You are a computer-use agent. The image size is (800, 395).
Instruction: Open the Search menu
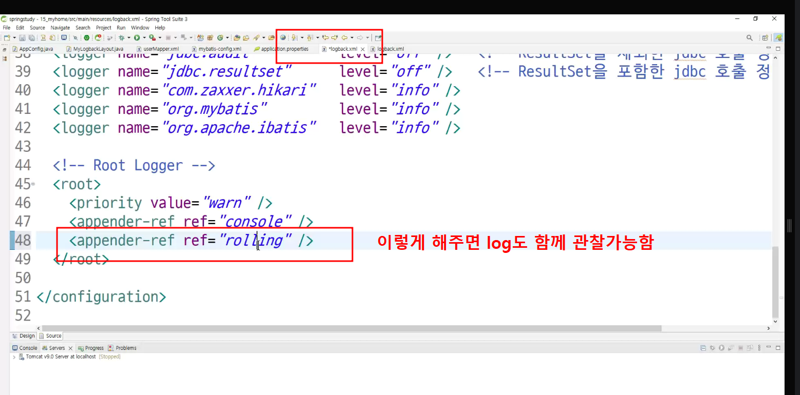(83, 28)
